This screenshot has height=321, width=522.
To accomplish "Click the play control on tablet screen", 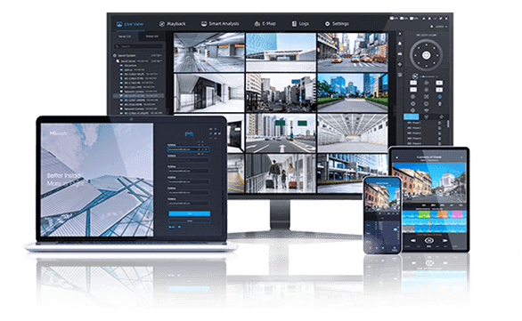I will point(428,240).
